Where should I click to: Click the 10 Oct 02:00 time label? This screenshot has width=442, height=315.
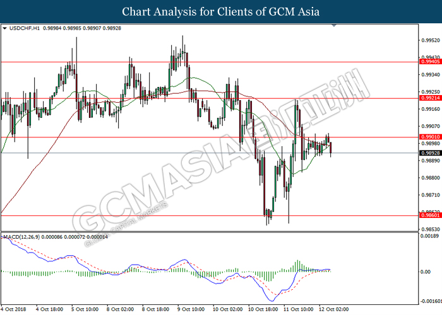coord(227,309)
